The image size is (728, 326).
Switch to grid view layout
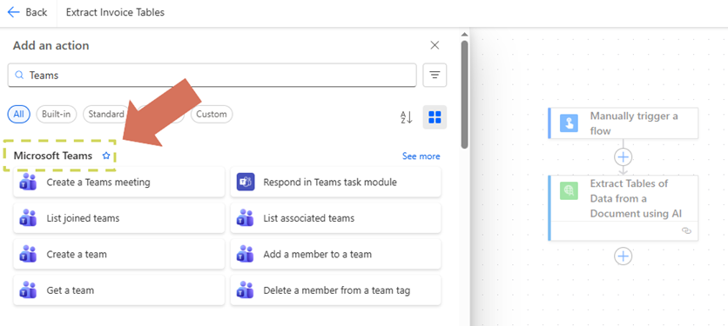(435, 117)
